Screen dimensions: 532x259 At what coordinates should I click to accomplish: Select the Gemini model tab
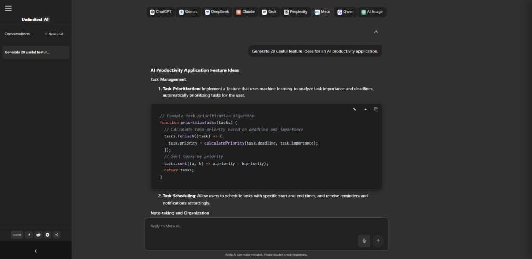[188, 12]
